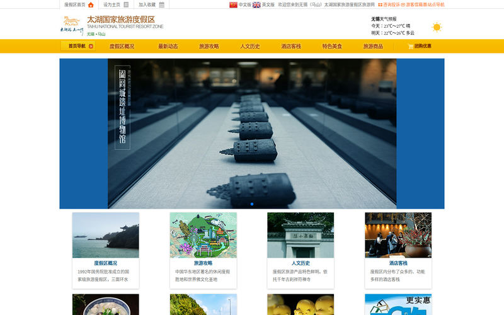Click the 1992年国务院批准 description text
The image size is (504, 315).
[x=103, y=275]
